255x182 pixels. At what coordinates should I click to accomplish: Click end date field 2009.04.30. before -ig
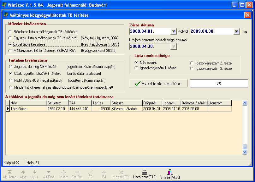[212, 31]
